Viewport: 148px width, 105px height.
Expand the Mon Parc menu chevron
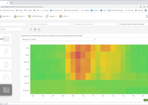[11, 16]
